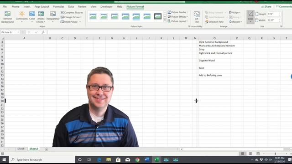Switch to the View tab
This screenshot has height=164, width=292.
pyautogui.click(x=94, y=6)
